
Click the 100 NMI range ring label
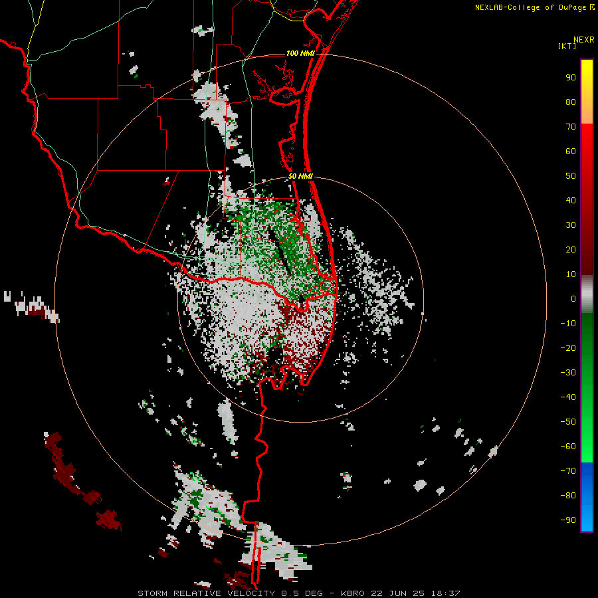(300, 53)
